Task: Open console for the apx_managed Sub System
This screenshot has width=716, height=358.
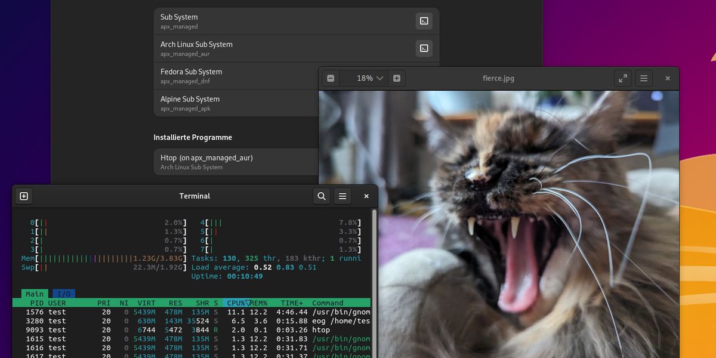Action: click(x=424, y=21)
